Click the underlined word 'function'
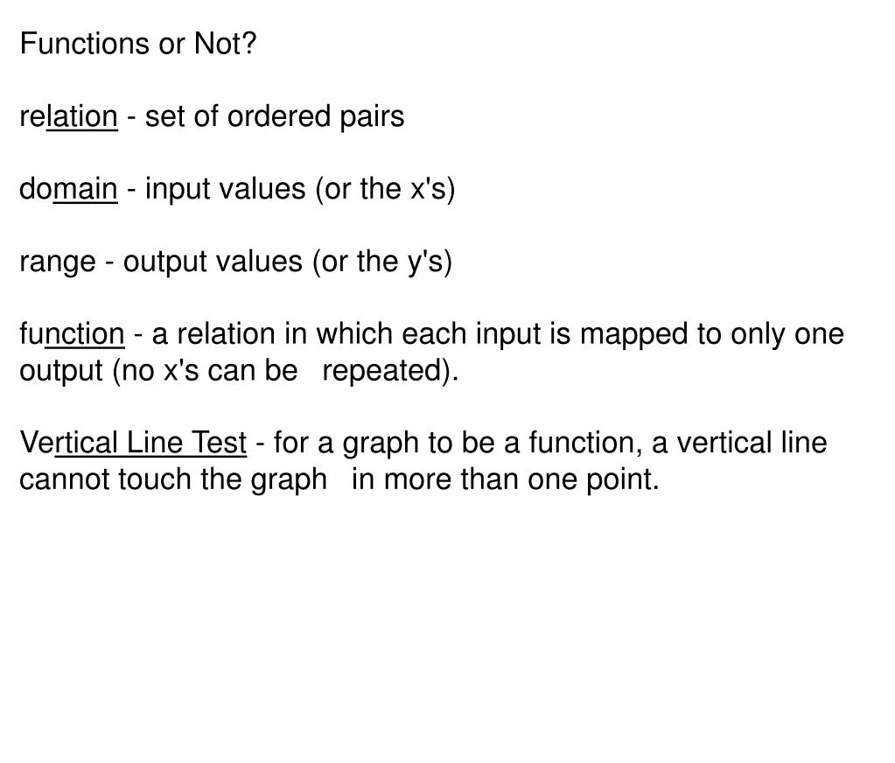Viewport: 895px width, 763px height. (x=72, y=334)
